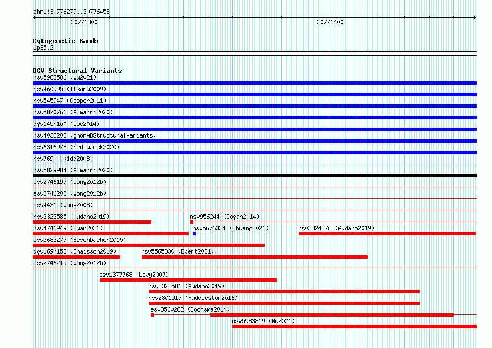492x348 pixels.
Task: Click nsv6316978 (Sedlazeck2020) label
Action: click(x=76, y=147)
